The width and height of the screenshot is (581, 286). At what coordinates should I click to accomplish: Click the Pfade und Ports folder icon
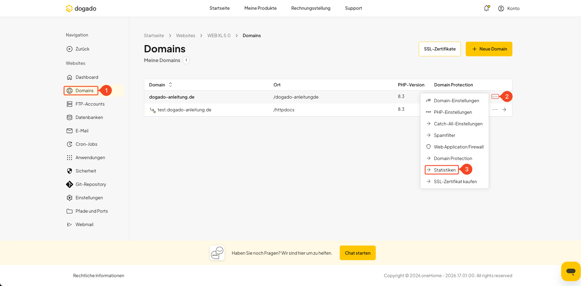70,211
